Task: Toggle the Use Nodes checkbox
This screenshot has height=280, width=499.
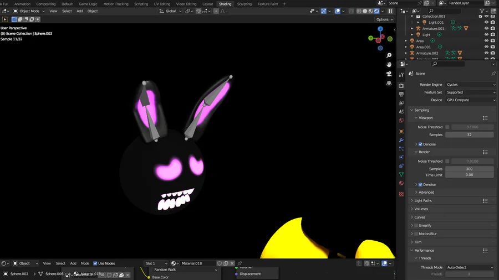Action: pos(95,263)
